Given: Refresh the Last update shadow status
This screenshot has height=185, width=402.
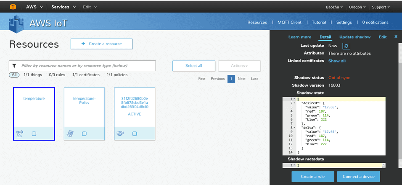Looking at the screenshot, I should pos(346,46).
